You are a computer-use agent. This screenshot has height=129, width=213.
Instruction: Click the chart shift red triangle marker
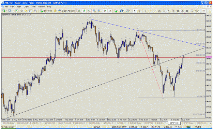click(185, 14)
